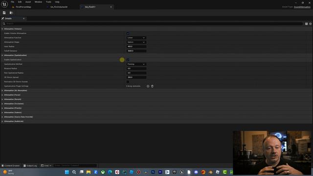
Task: Expand Attenuation (Focus) section
Action: coord(2,95)
